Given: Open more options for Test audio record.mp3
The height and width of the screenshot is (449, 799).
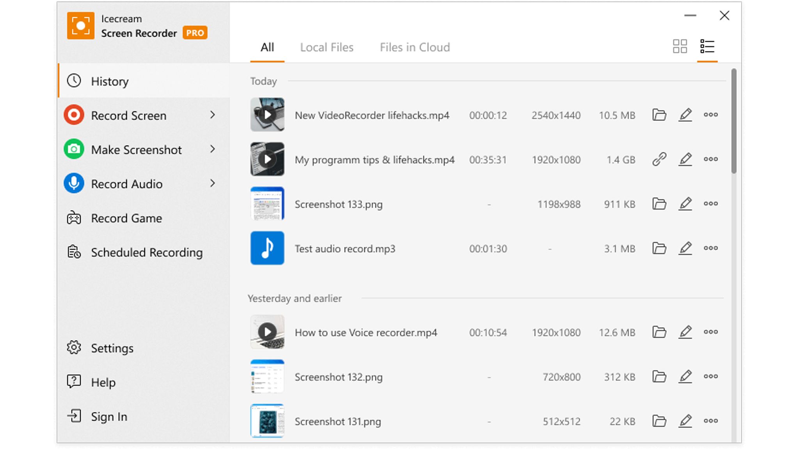Looking at the screenshot, I should (710, 248).
